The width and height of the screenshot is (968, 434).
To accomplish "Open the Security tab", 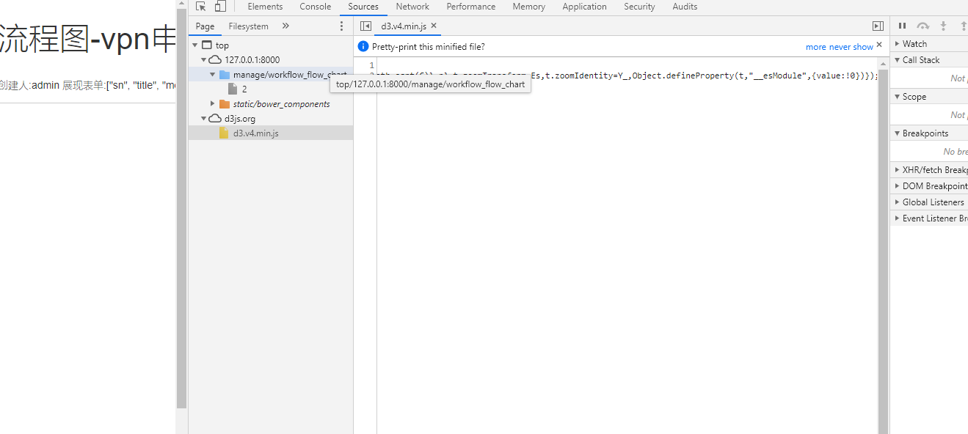I will click(639, 7).
